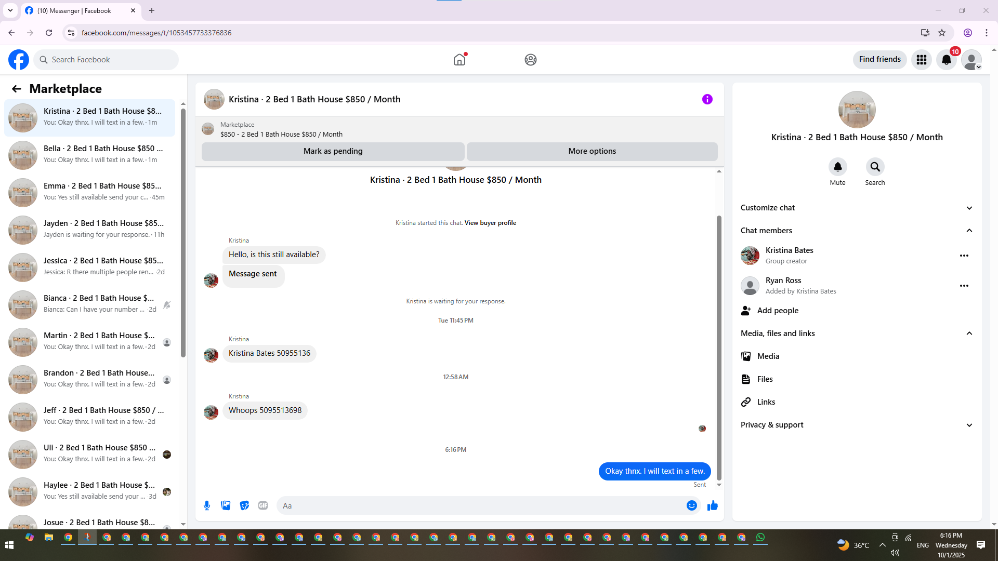Open Jayden's chat conversation
Screen dimensions: 998x561
[89, 230]
